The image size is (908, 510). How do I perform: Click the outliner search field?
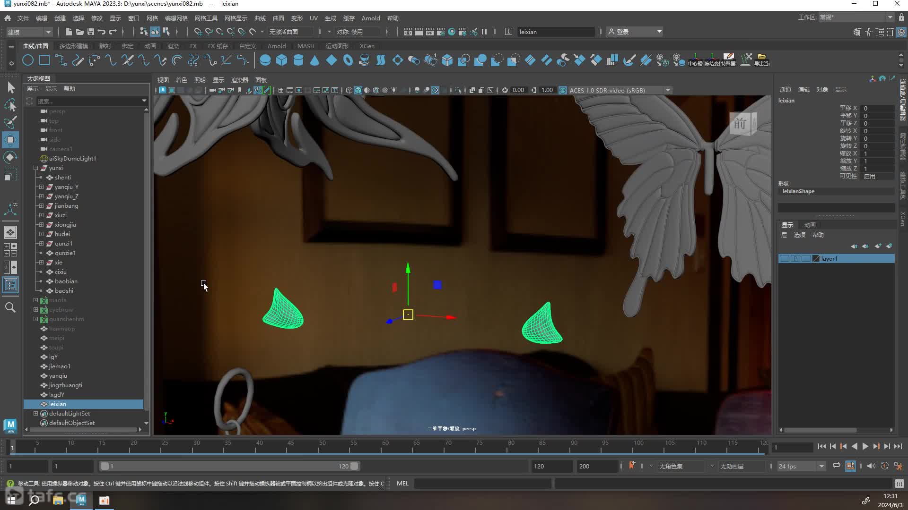coord(88,101)
